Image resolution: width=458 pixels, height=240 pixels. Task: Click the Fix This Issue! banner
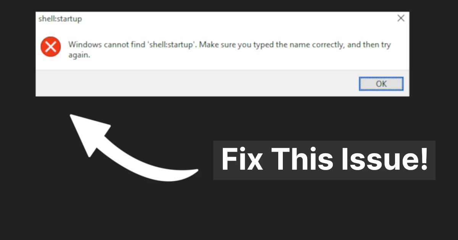pyautogui.click(x=324, y=160)
